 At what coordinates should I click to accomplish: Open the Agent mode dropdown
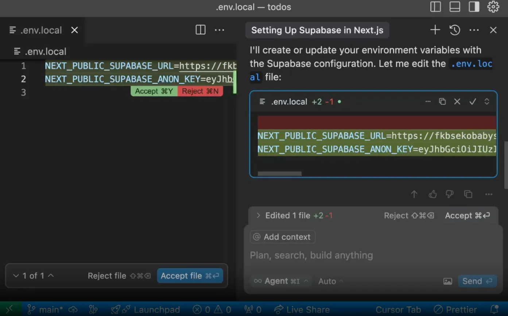pyautogui.click(x=281, y=281)
